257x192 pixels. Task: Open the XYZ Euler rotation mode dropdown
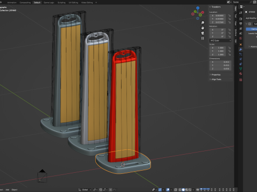[x=221, y=41]
